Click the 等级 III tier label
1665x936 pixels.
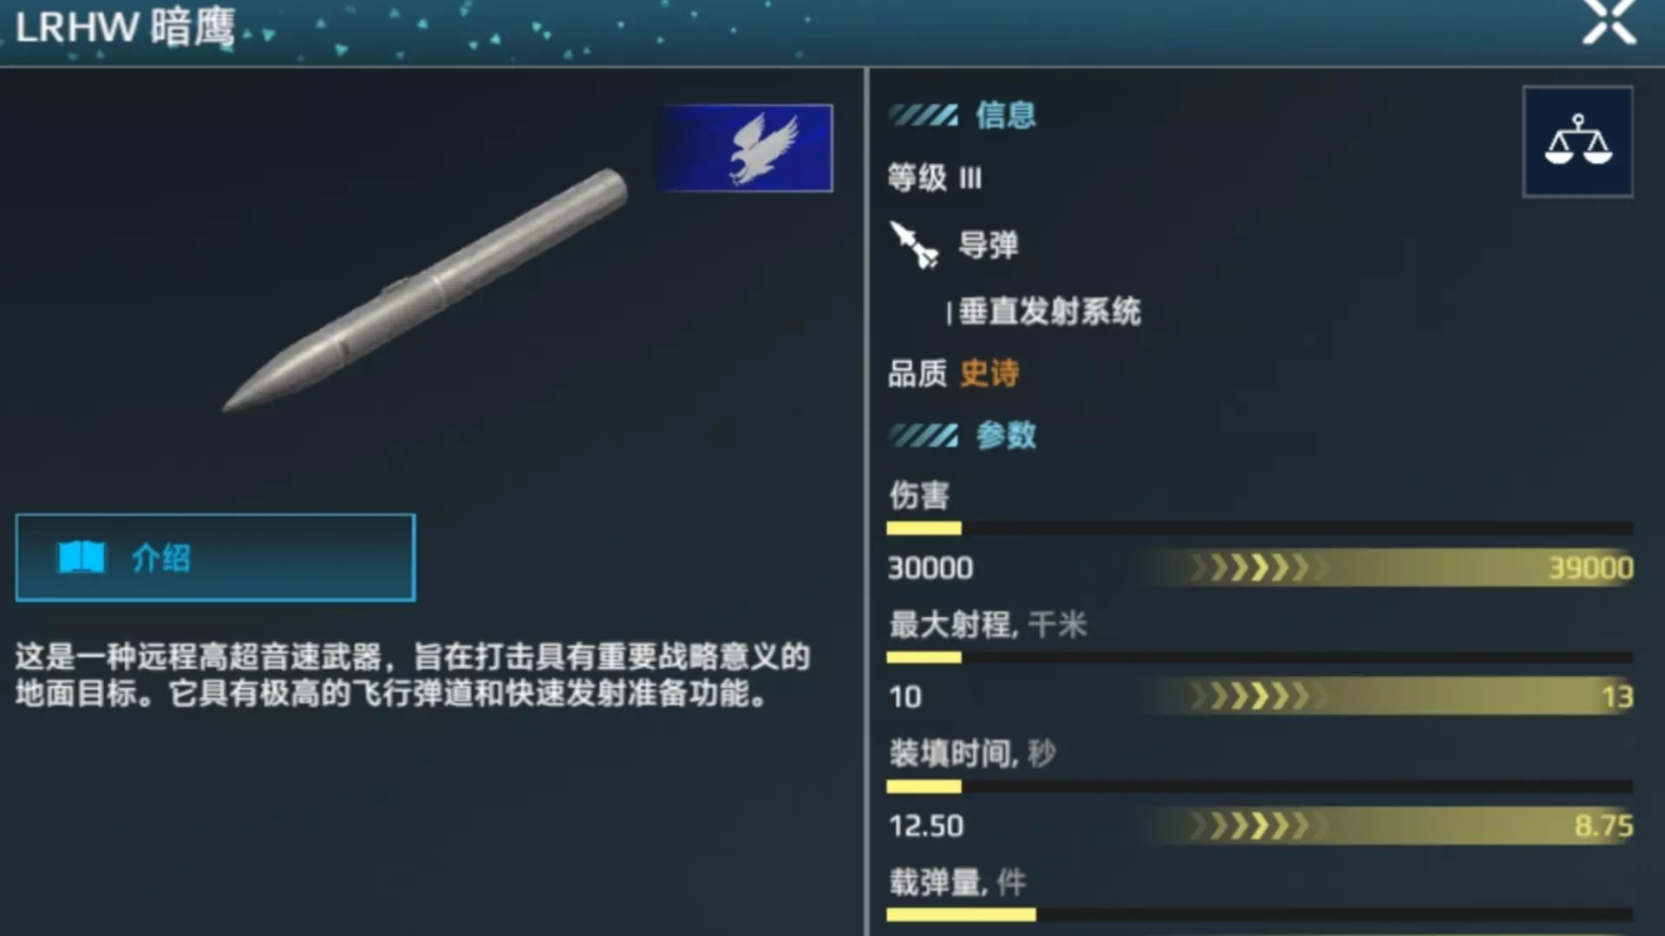935,179
